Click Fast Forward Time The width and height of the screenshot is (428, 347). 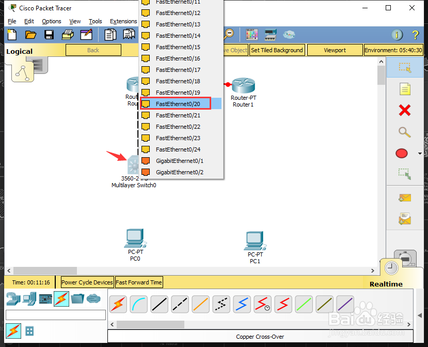coord(139,282)
